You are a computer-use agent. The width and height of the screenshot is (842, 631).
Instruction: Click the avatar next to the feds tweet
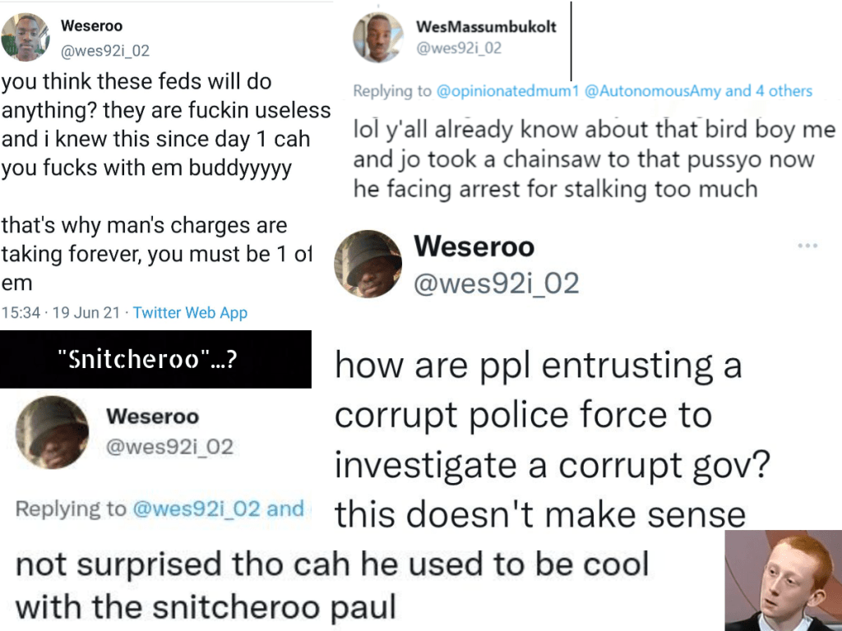click(25, 37)
